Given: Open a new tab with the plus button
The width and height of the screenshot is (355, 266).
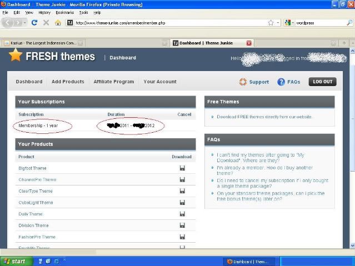Looking at the screenshot, I should [x=344, y=43].
